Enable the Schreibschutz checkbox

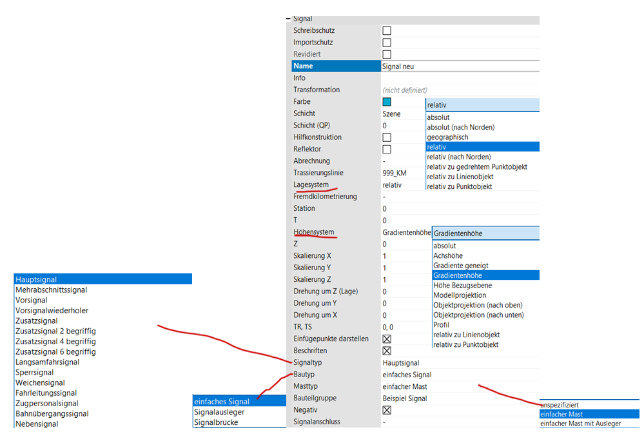coord(387,30)
